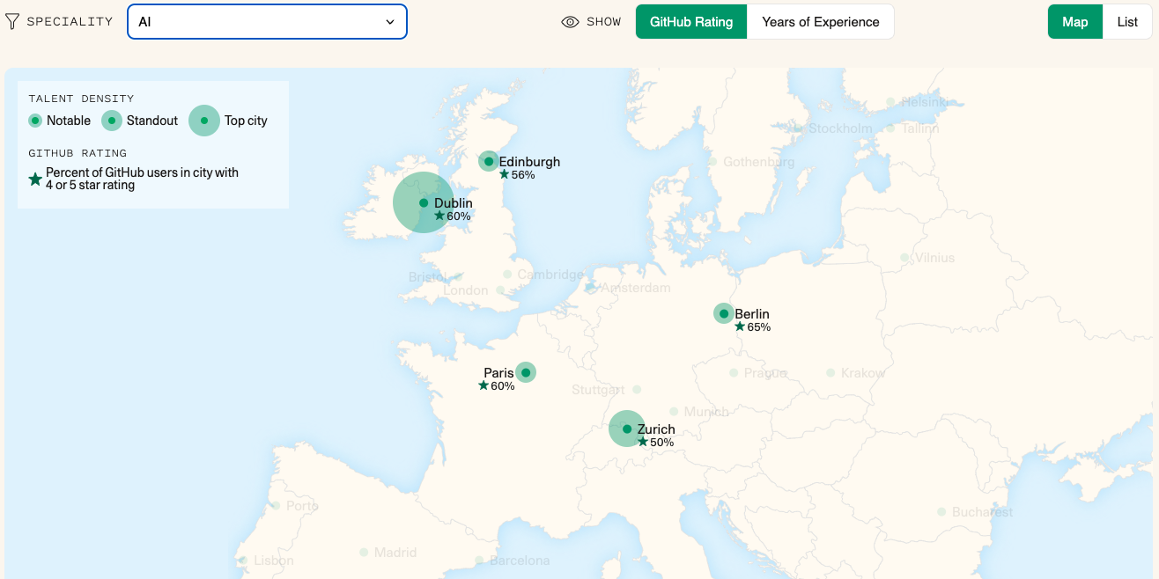This screenshot has width=1159, height=579.
Task: Click the faded Munich city dot
Action: pos(674,411)
